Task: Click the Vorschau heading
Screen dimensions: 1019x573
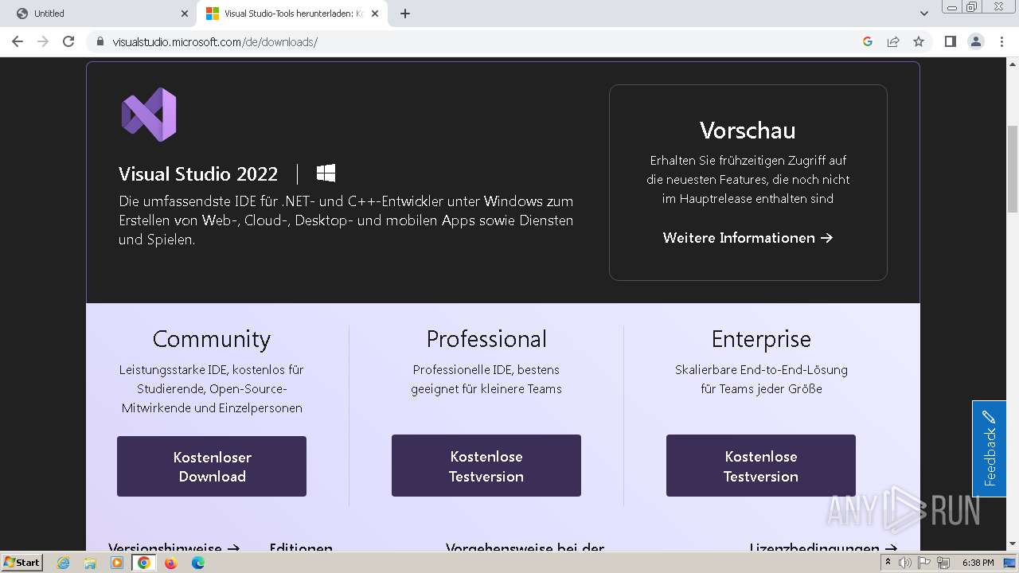Action: (748, 130)
